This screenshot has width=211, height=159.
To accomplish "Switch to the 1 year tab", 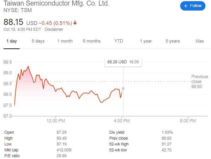I will [146, 41].
